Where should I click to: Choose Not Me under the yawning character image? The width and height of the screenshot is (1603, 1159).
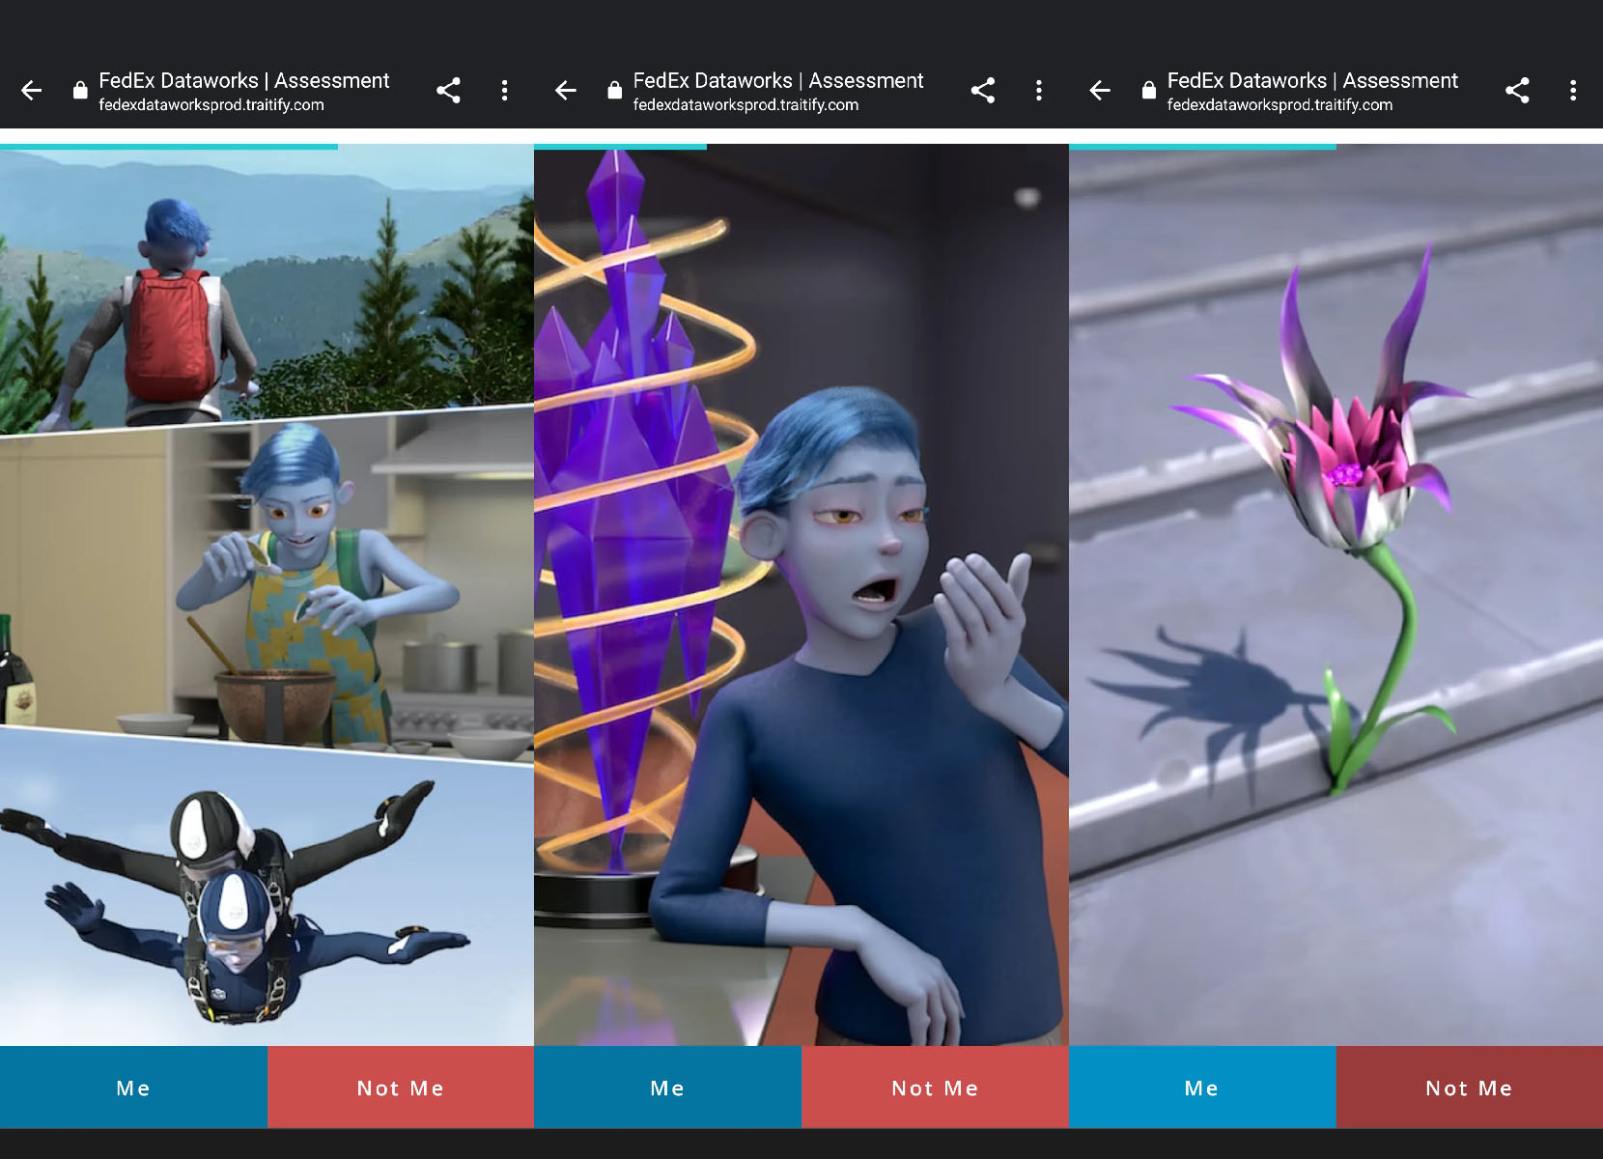click(935, 1088)
